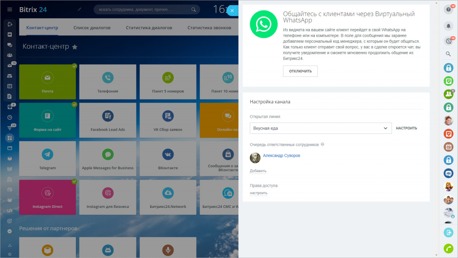Switch to Статистика звонков tab
This screenshot has height=258, width=458.
[209, 28]
